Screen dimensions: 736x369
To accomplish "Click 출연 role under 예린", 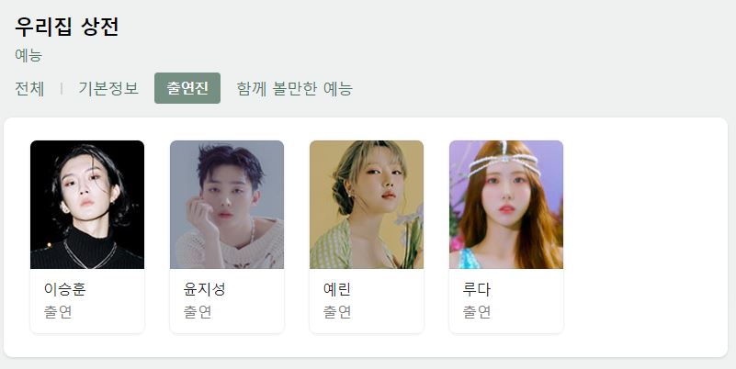I will [x=337, y=312].
